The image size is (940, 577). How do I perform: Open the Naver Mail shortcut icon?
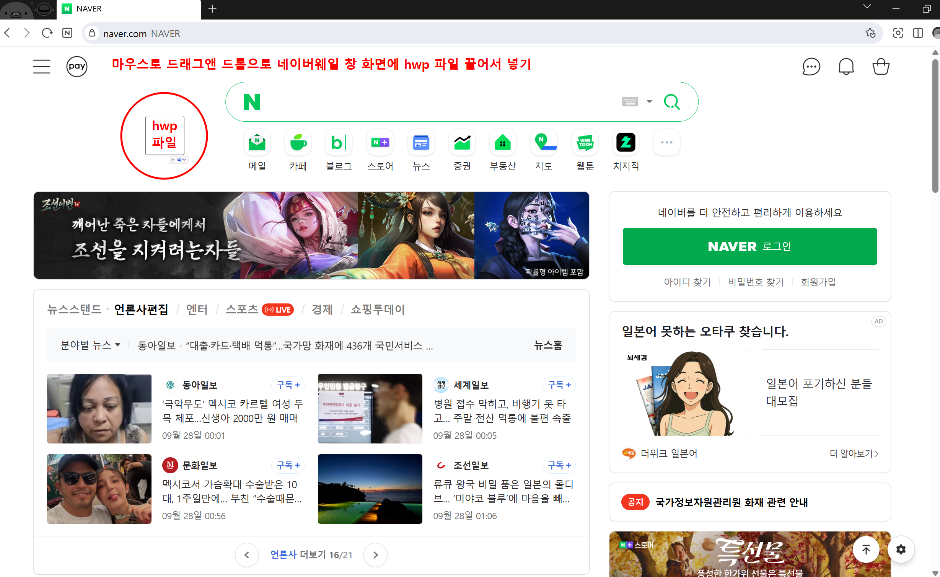tap(257, 143)
